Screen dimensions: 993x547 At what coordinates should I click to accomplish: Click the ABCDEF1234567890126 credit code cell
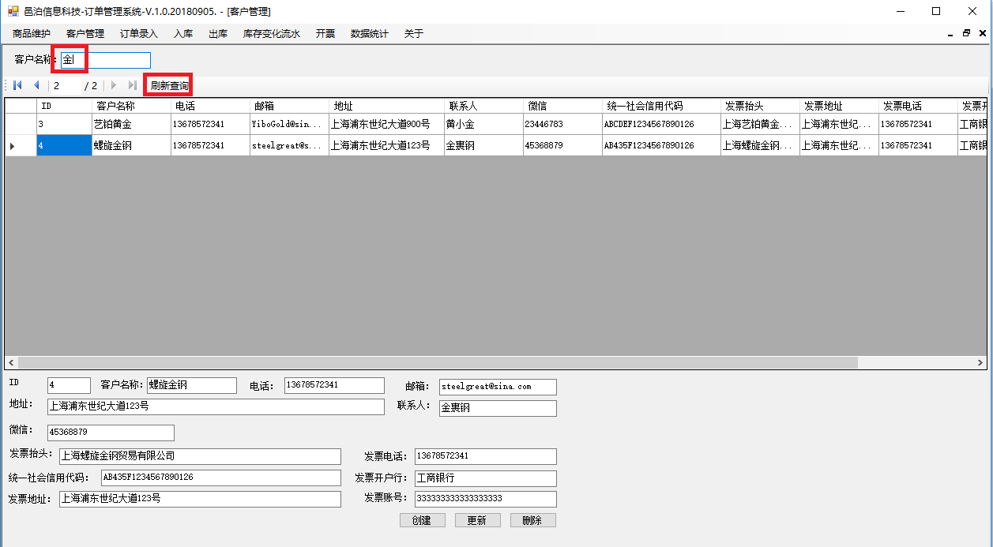661,124
